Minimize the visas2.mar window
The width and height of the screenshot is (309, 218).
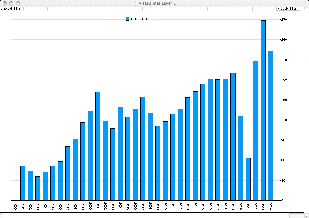click(x=11, y=3)
